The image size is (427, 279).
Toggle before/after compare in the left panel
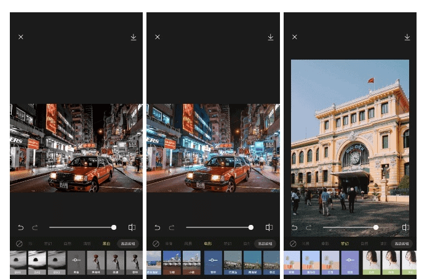click(x=132, y=227)
